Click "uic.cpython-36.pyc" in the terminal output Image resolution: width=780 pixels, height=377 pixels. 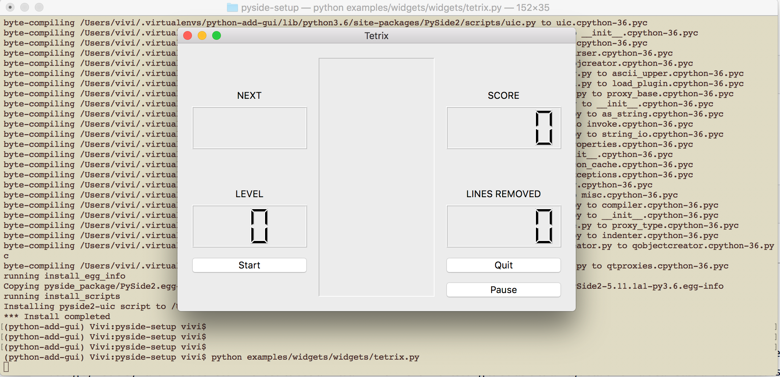602,23
